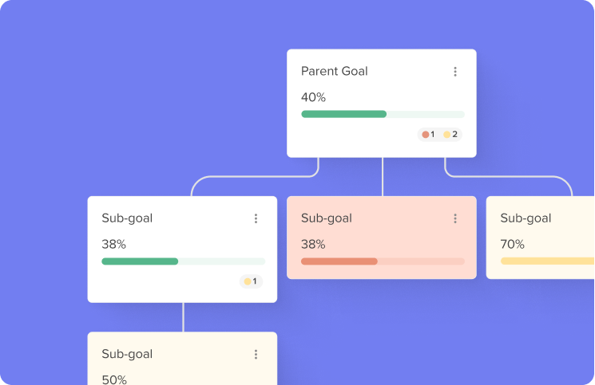Select the white Sub-goal card title
Image resolution: width=595 pixels, height=385 pixels.
click(x=127, y=218)
